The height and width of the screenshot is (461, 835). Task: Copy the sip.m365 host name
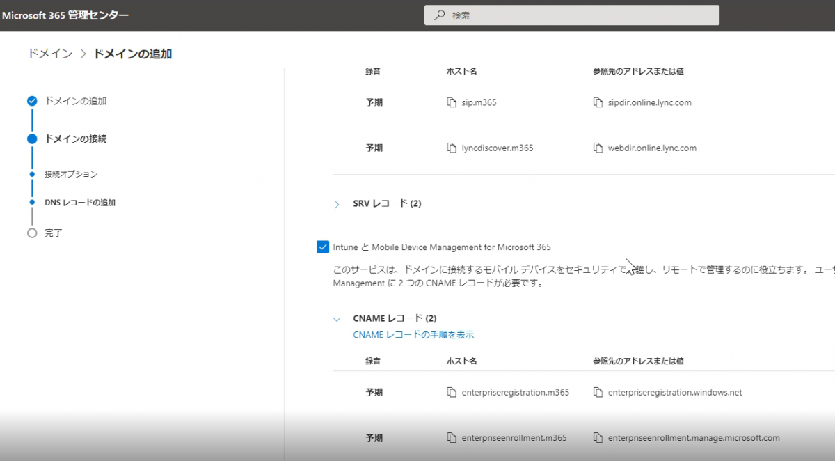click(452, 103)
